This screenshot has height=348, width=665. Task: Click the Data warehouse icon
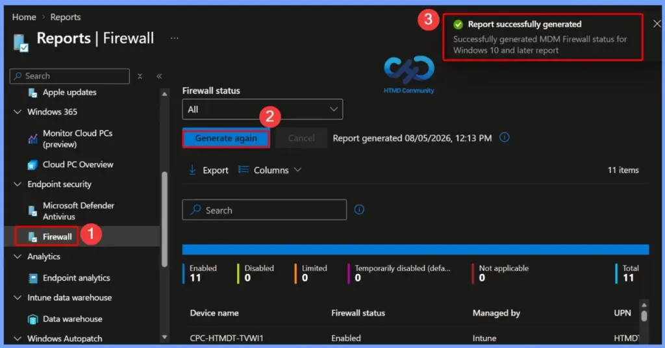[32, 319]
